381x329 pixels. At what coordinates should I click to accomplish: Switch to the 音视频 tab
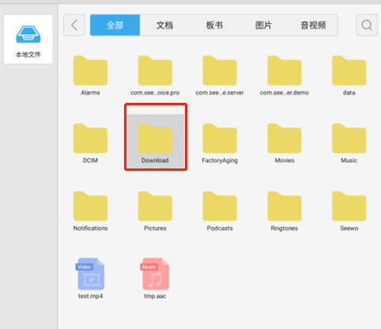point(313,25)
